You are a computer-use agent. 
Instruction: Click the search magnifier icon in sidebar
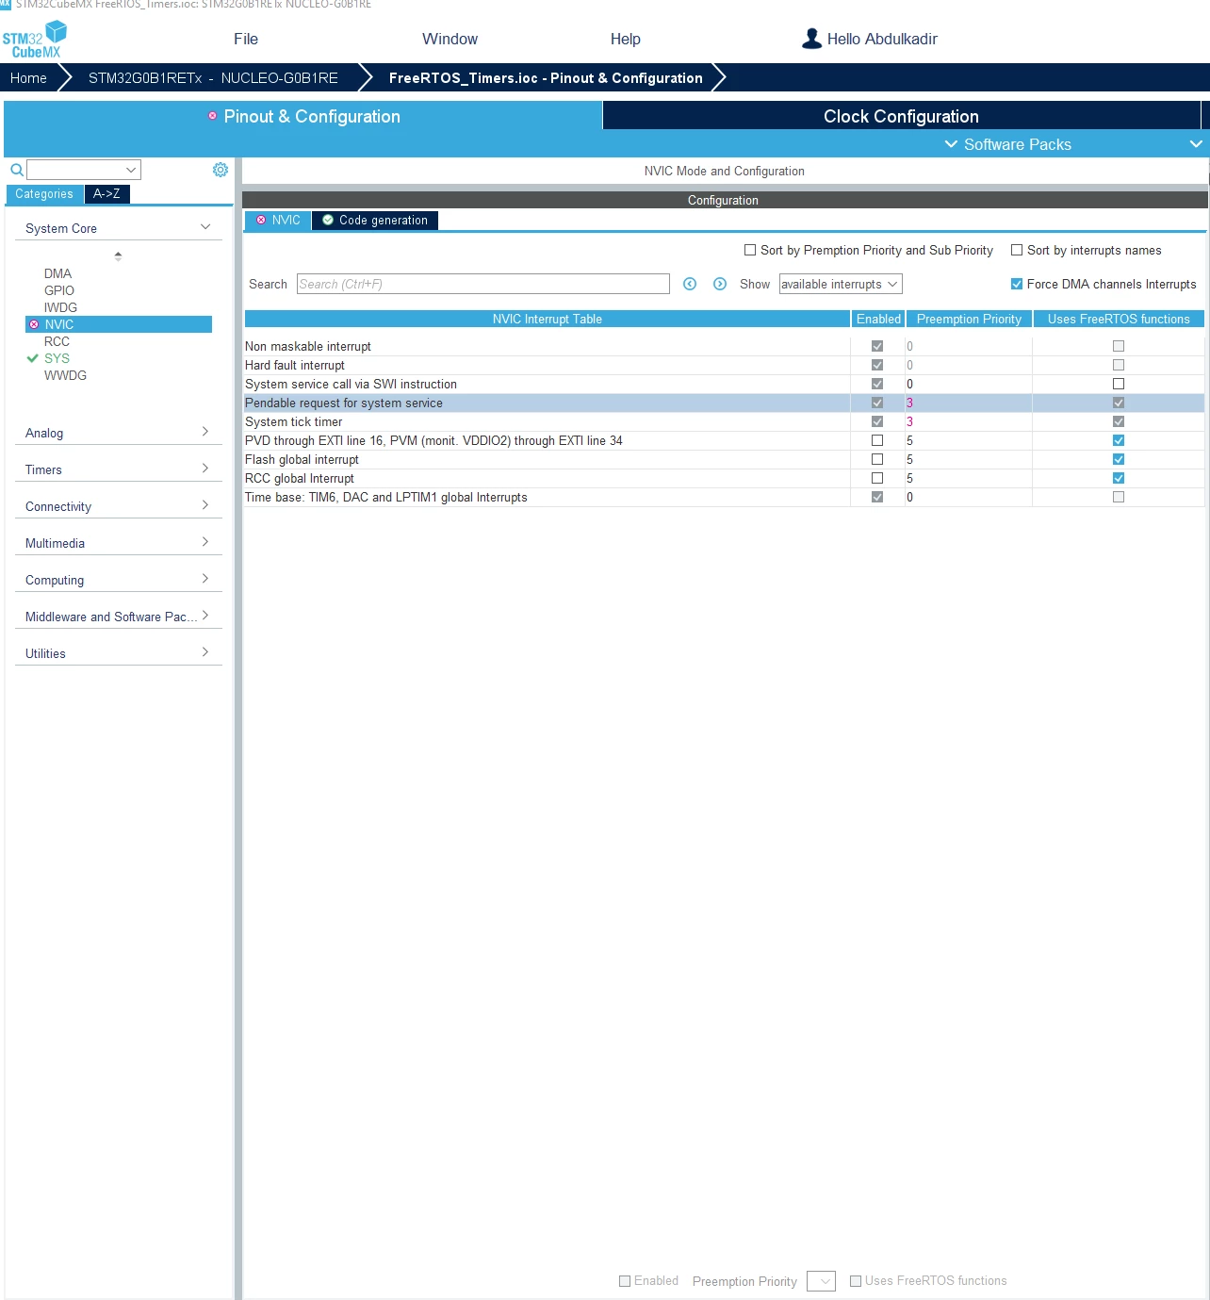click(16, 171)
